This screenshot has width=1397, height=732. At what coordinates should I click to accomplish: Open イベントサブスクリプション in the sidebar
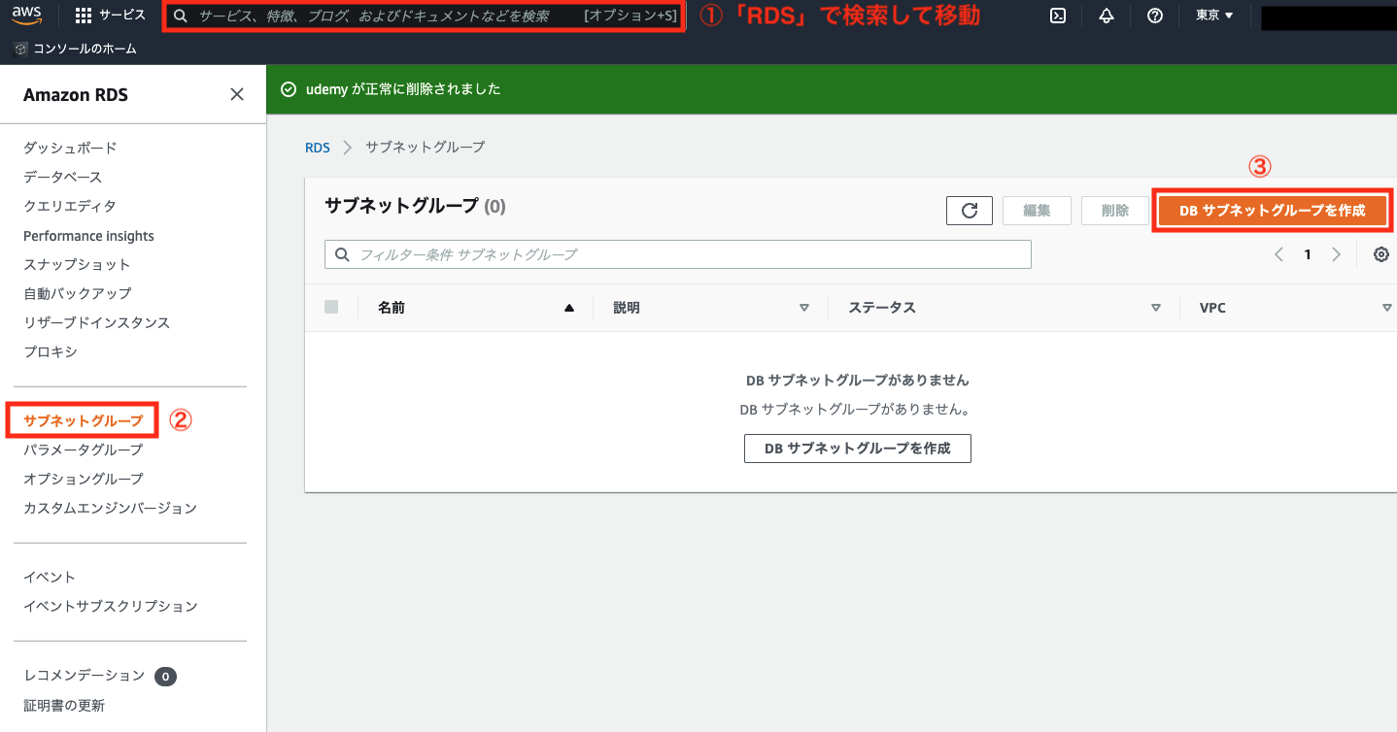click(x=111, y=606)
